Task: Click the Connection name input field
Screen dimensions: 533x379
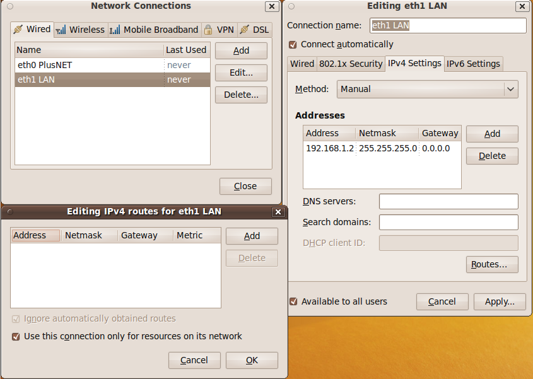Action: click(x=448, y=25)
